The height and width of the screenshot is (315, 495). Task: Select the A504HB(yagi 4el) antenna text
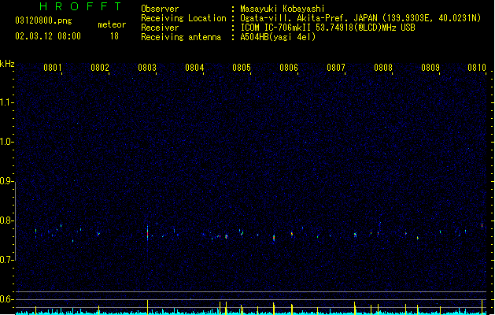278,37
